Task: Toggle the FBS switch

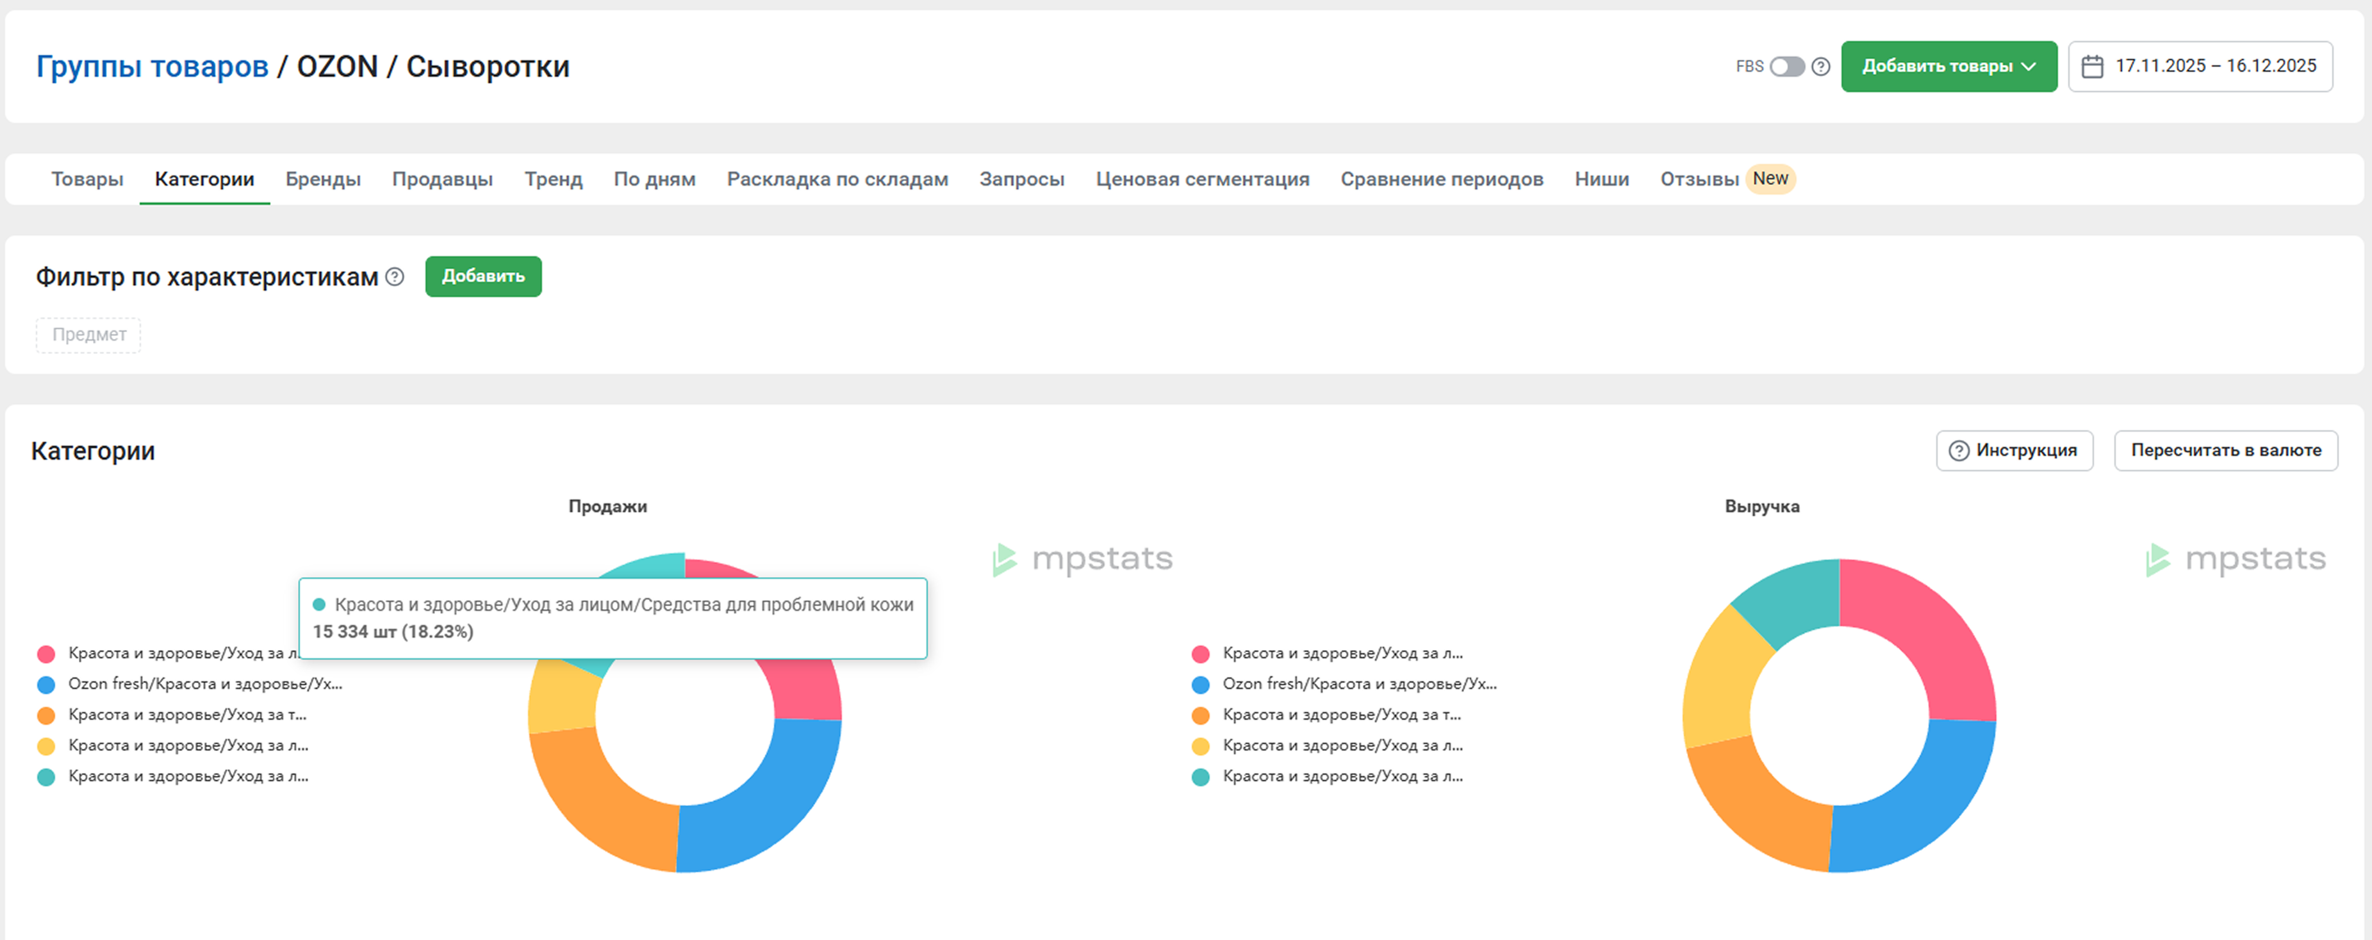Action: pyautogui.click(x=1787, y=67)
